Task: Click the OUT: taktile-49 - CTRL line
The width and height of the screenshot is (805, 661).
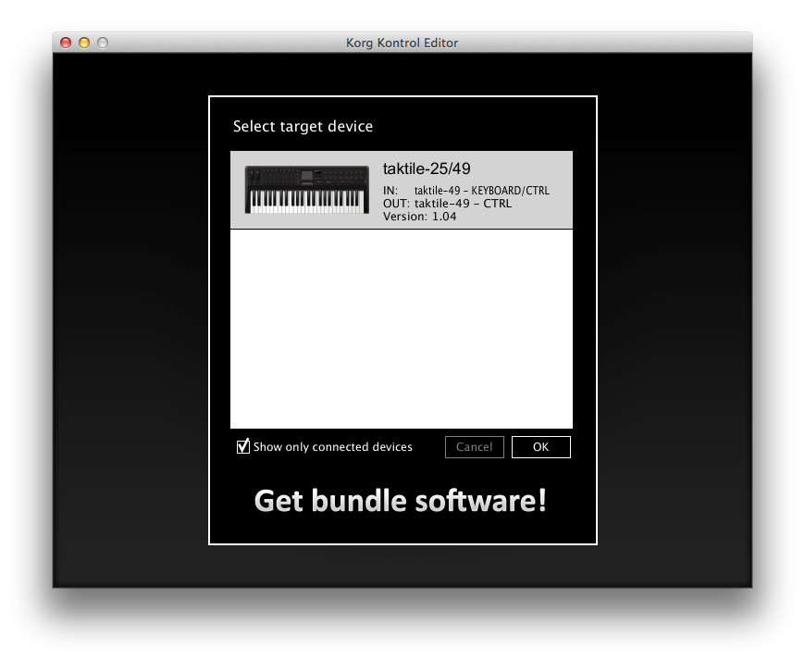Action: (447, 204)
